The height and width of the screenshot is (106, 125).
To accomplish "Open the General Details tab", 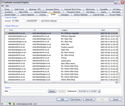I will [x=10, y=15].
